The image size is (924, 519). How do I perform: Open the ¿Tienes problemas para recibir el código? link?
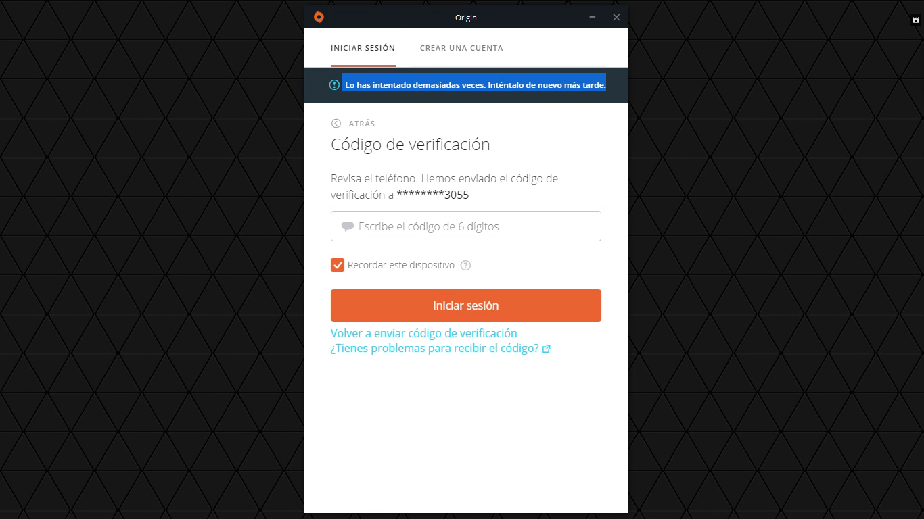click(435, 349)
